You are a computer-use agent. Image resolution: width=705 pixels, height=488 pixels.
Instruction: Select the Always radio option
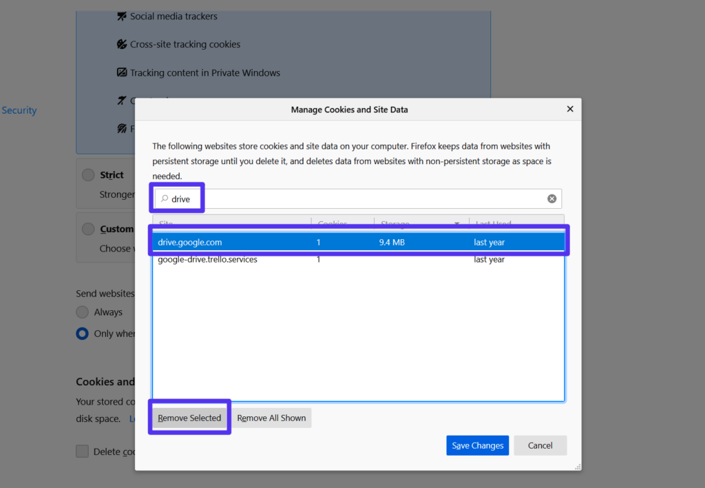tap(81, 312)
